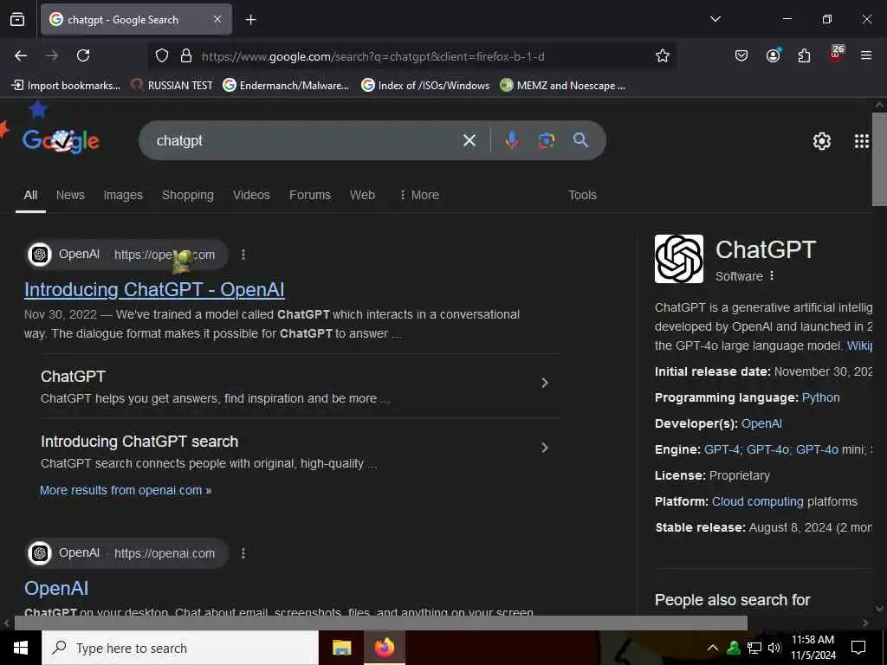This screenshot has width=887, height=665.
Task: Open the ChatGPT sitelink row chevron
Action: (x=544, y=383)
